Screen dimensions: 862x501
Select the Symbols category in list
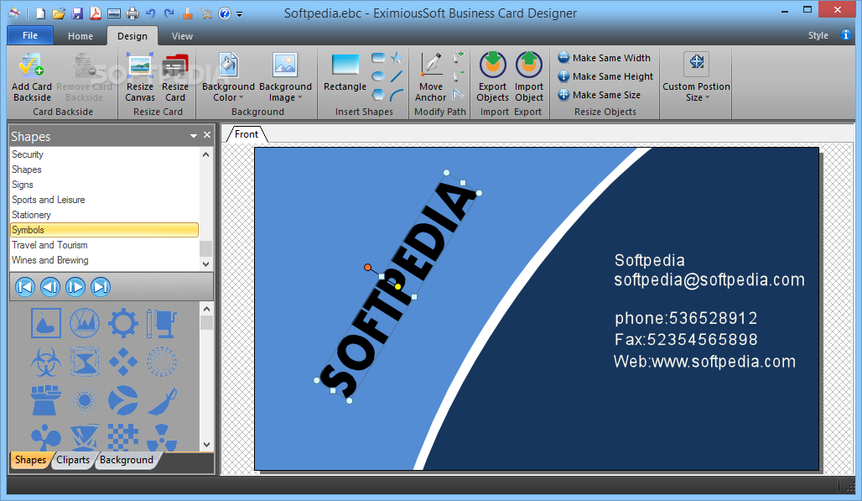105,230
